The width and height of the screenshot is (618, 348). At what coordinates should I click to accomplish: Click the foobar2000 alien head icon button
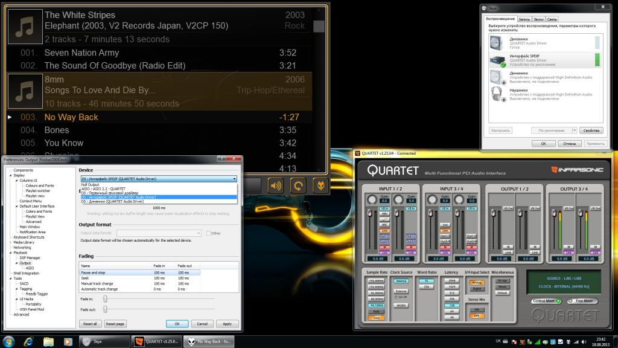tap(319, 185)
